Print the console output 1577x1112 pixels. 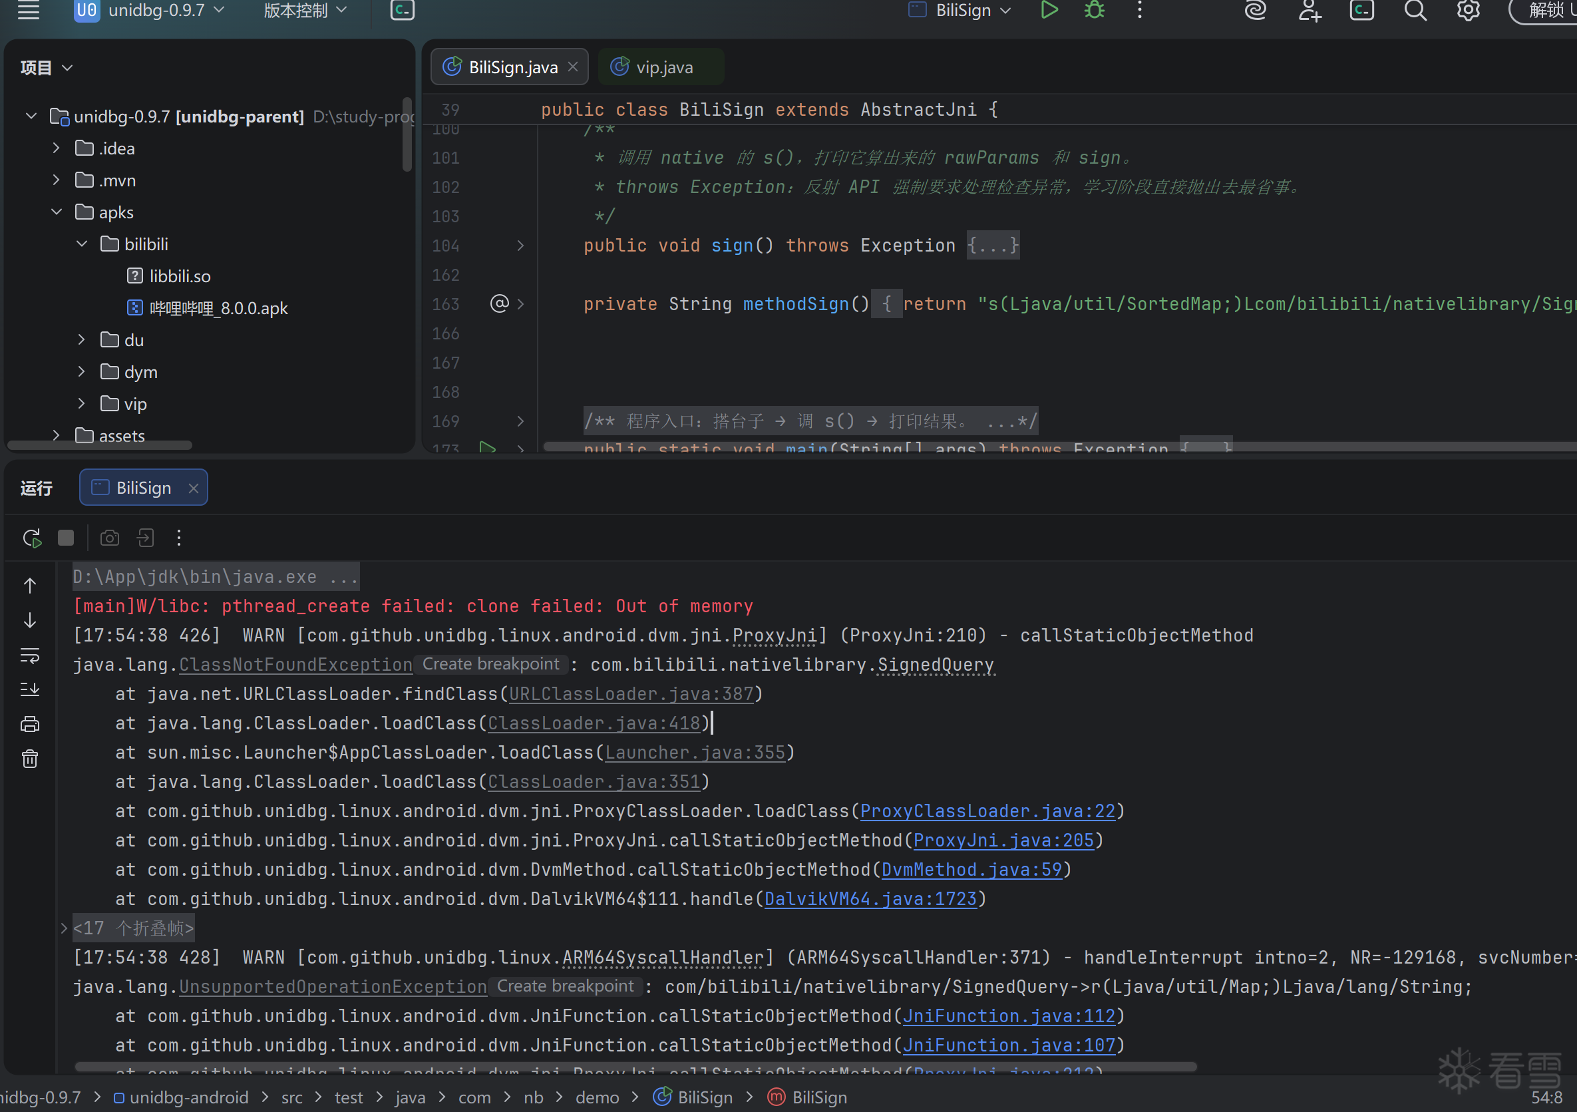[29, 724]
